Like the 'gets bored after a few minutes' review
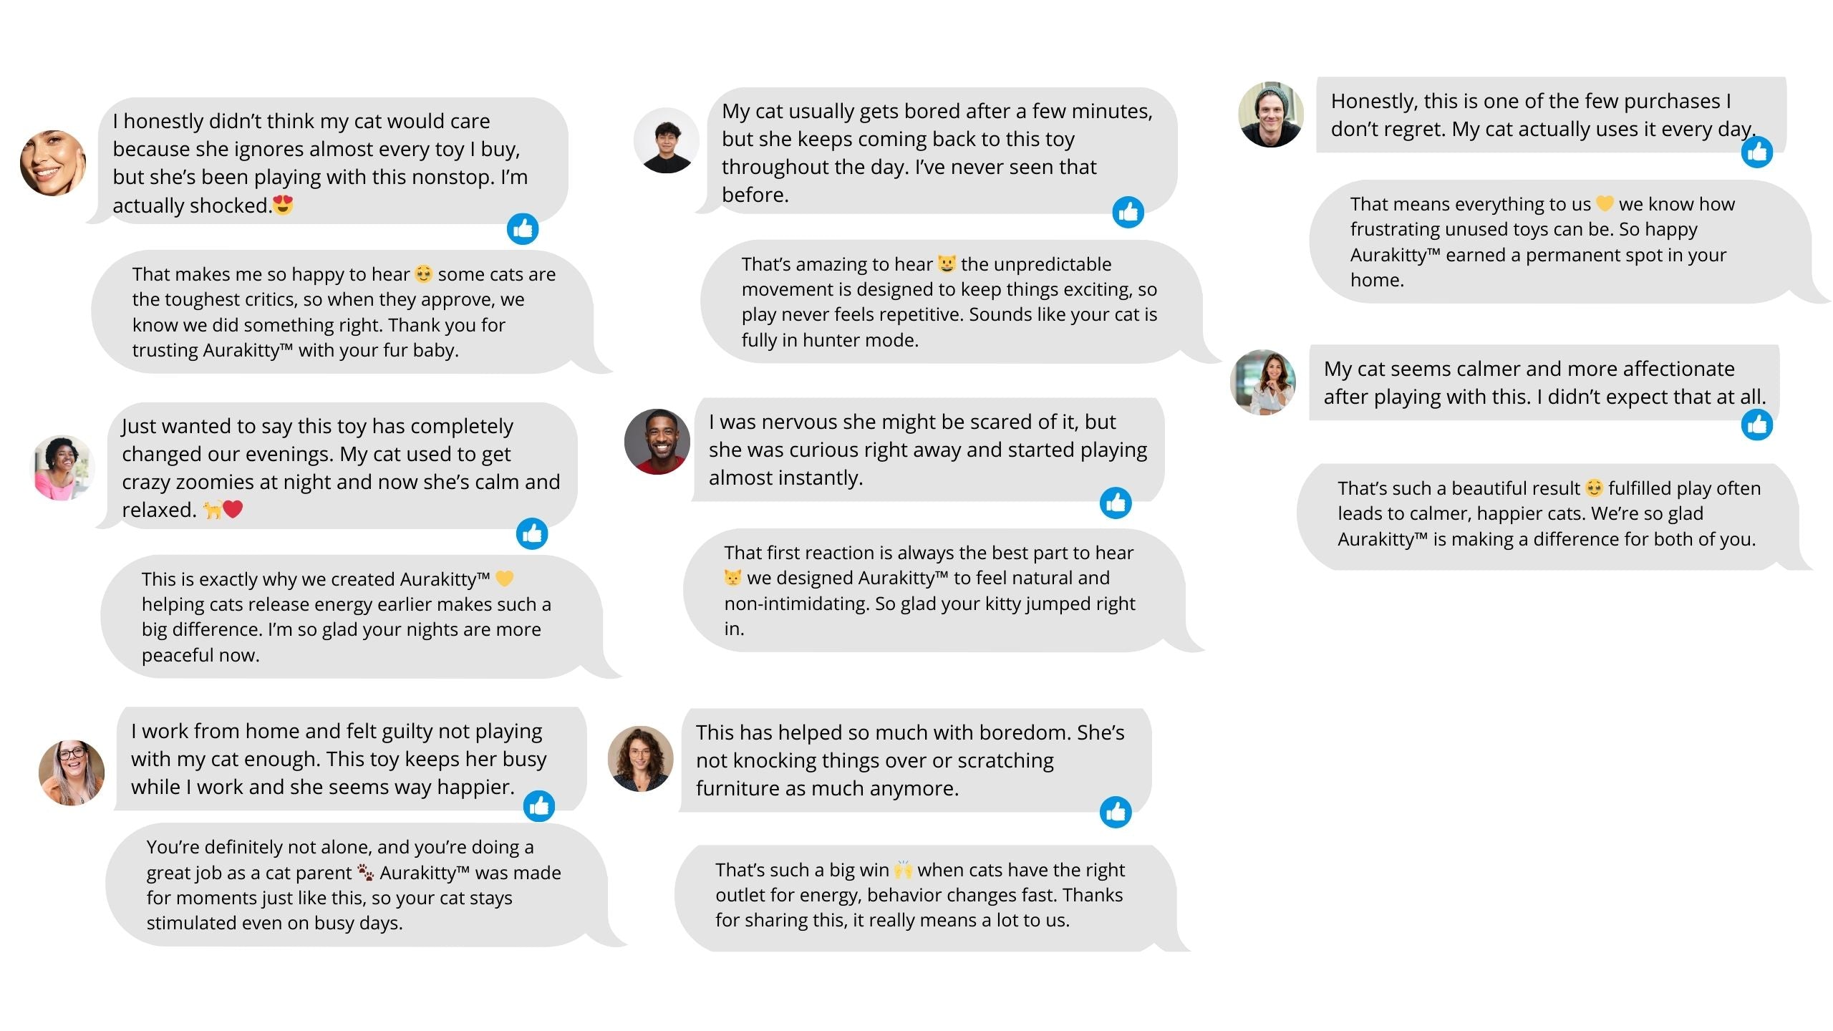The width and height of the screenshot is (1833, 1031). click(1128, 212)
